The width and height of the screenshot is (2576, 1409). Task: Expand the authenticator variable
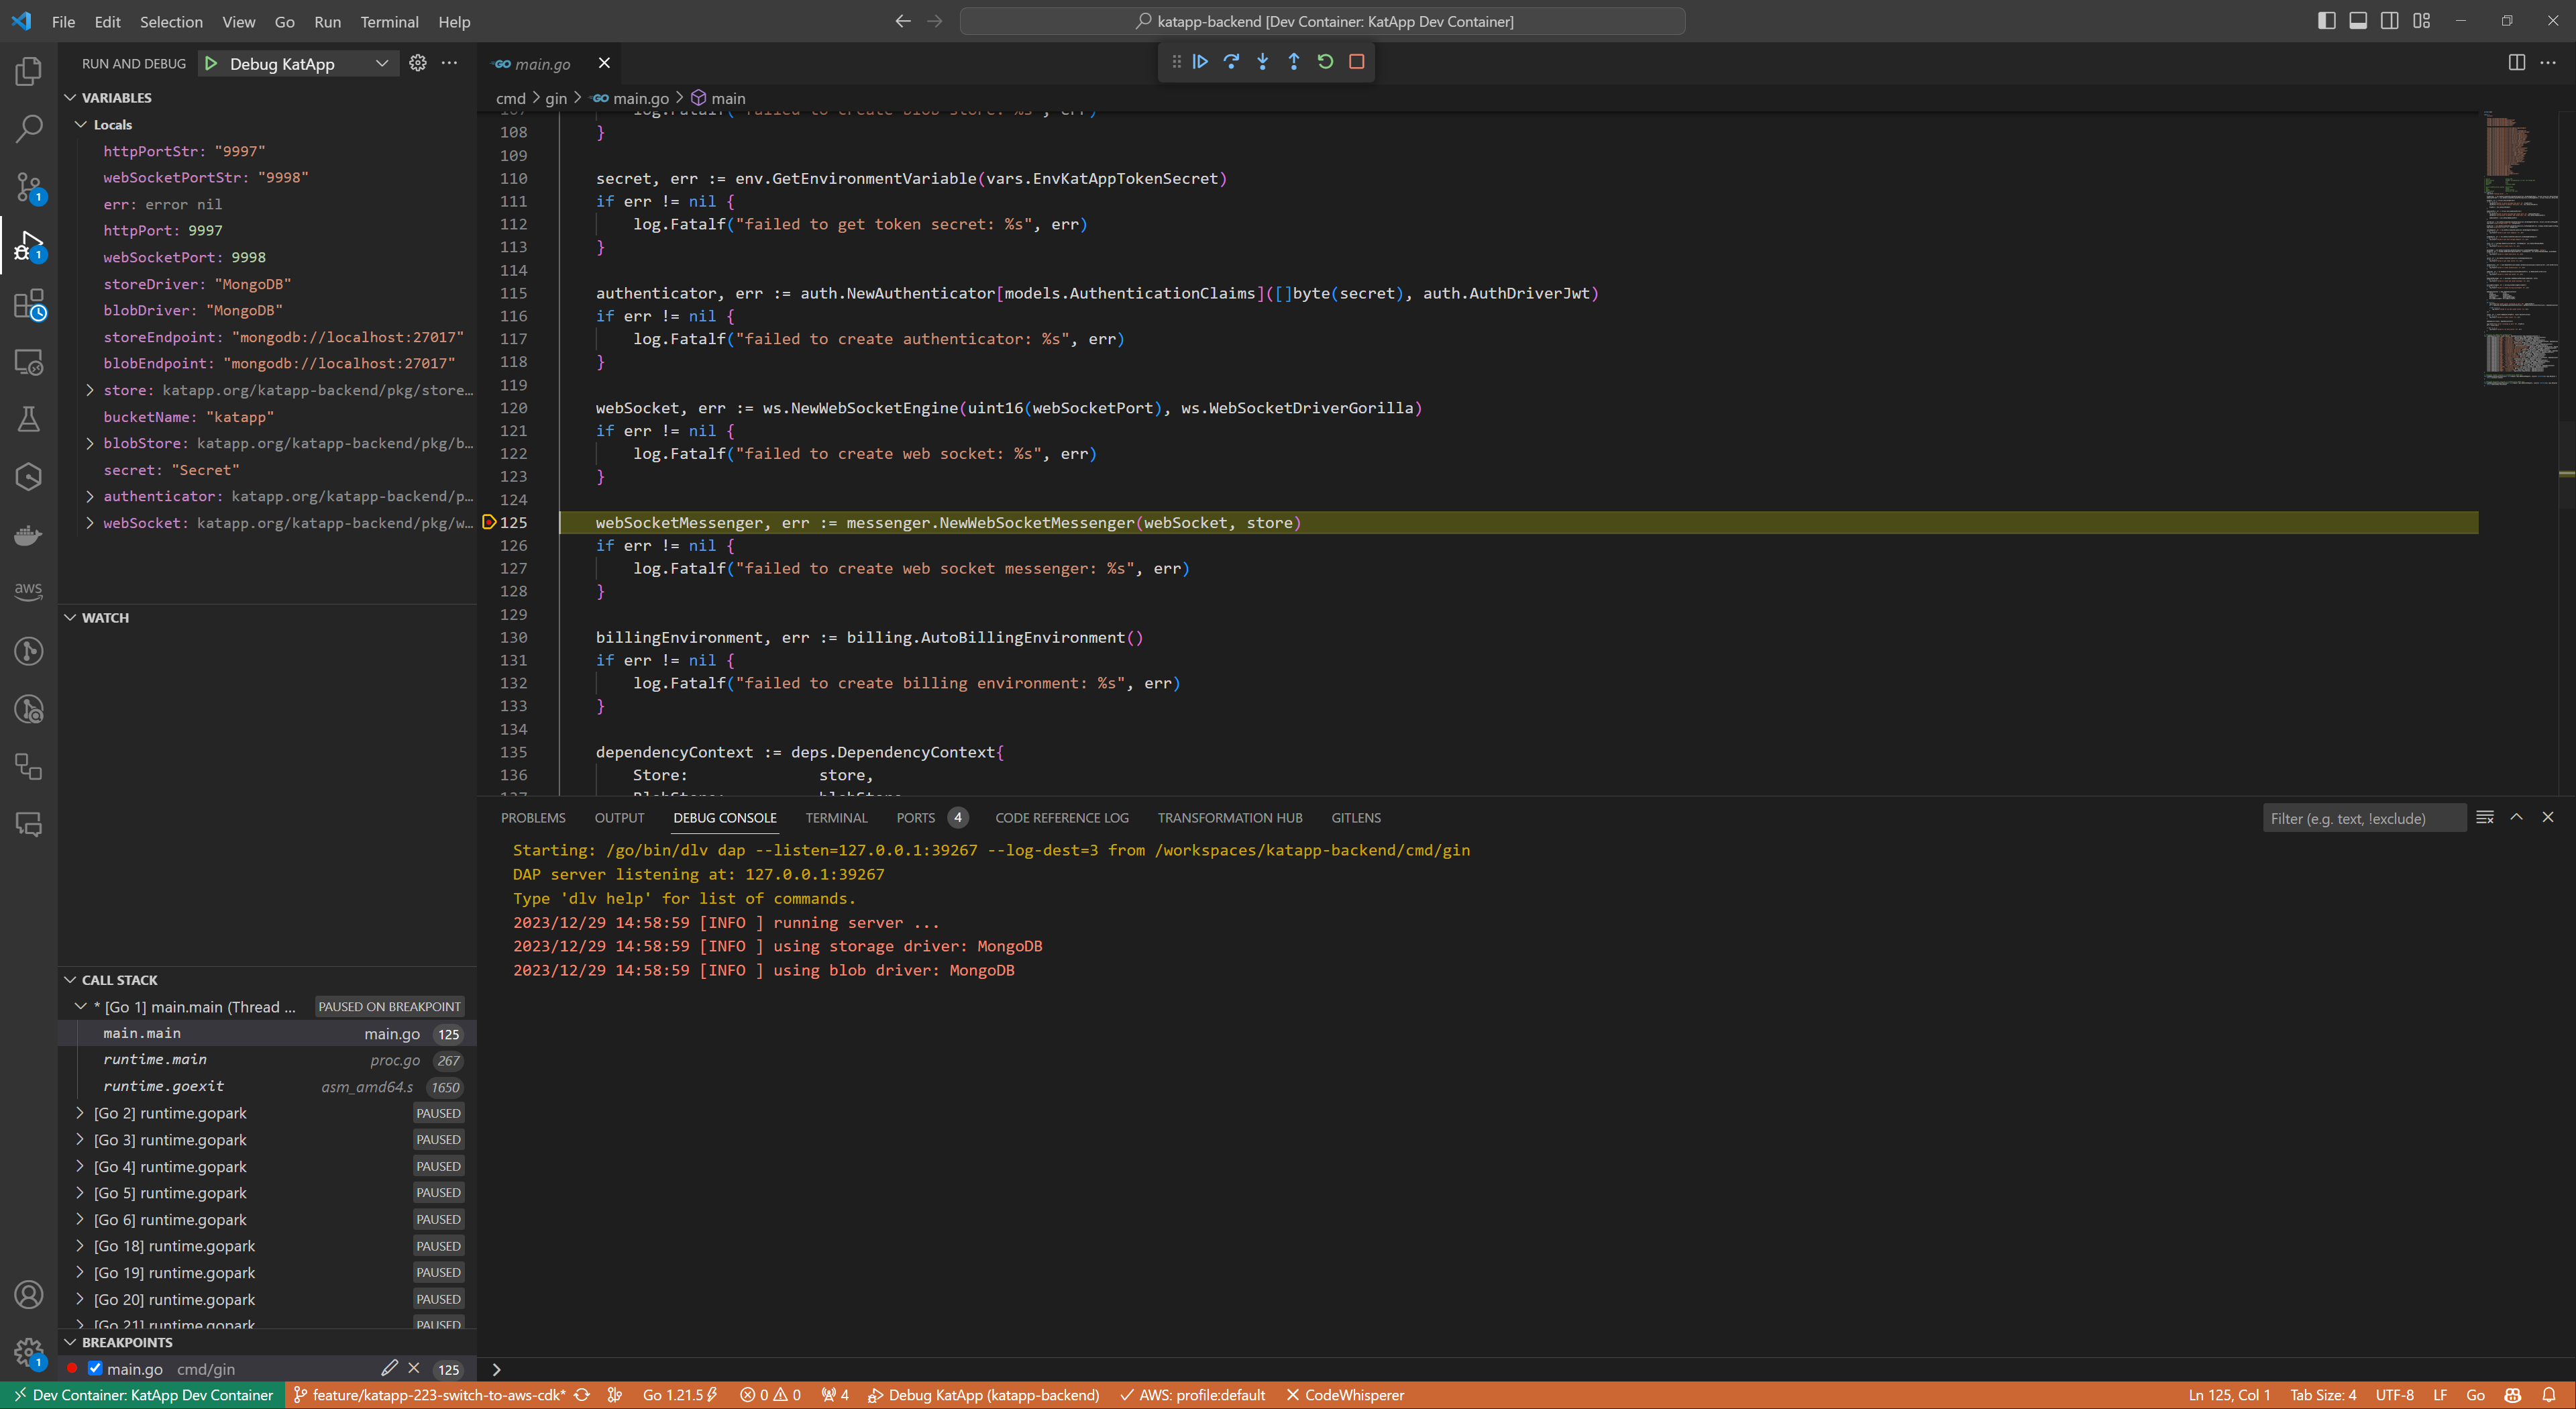90,496
